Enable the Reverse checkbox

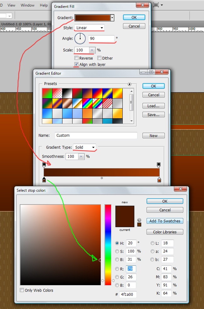(x=76, y=58)
